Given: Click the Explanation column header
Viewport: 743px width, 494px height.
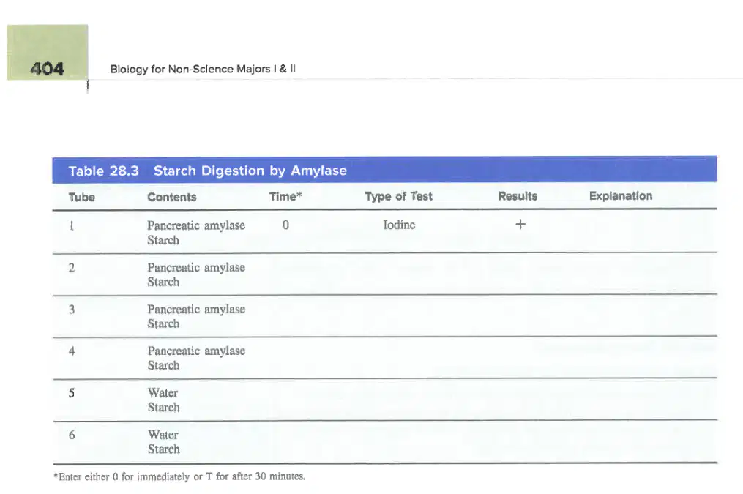Looking at the screenshot, I should [621, 196].
